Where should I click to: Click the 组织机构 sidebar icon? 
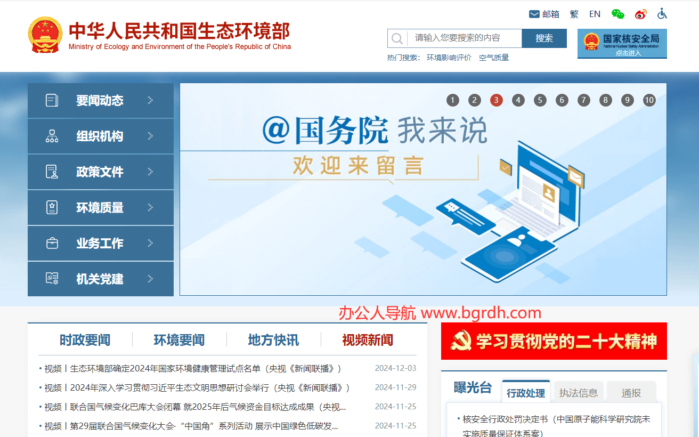coord(52,135)
